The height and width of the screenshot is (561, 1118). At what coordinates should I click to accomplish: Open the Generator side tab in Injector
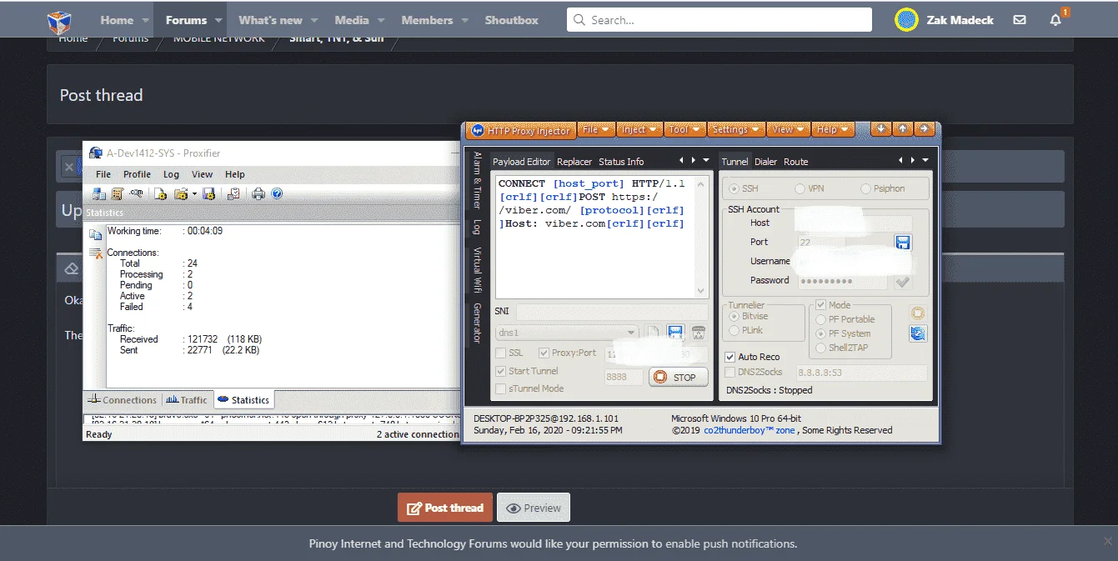pyautogui.click(x=478, y=323)
